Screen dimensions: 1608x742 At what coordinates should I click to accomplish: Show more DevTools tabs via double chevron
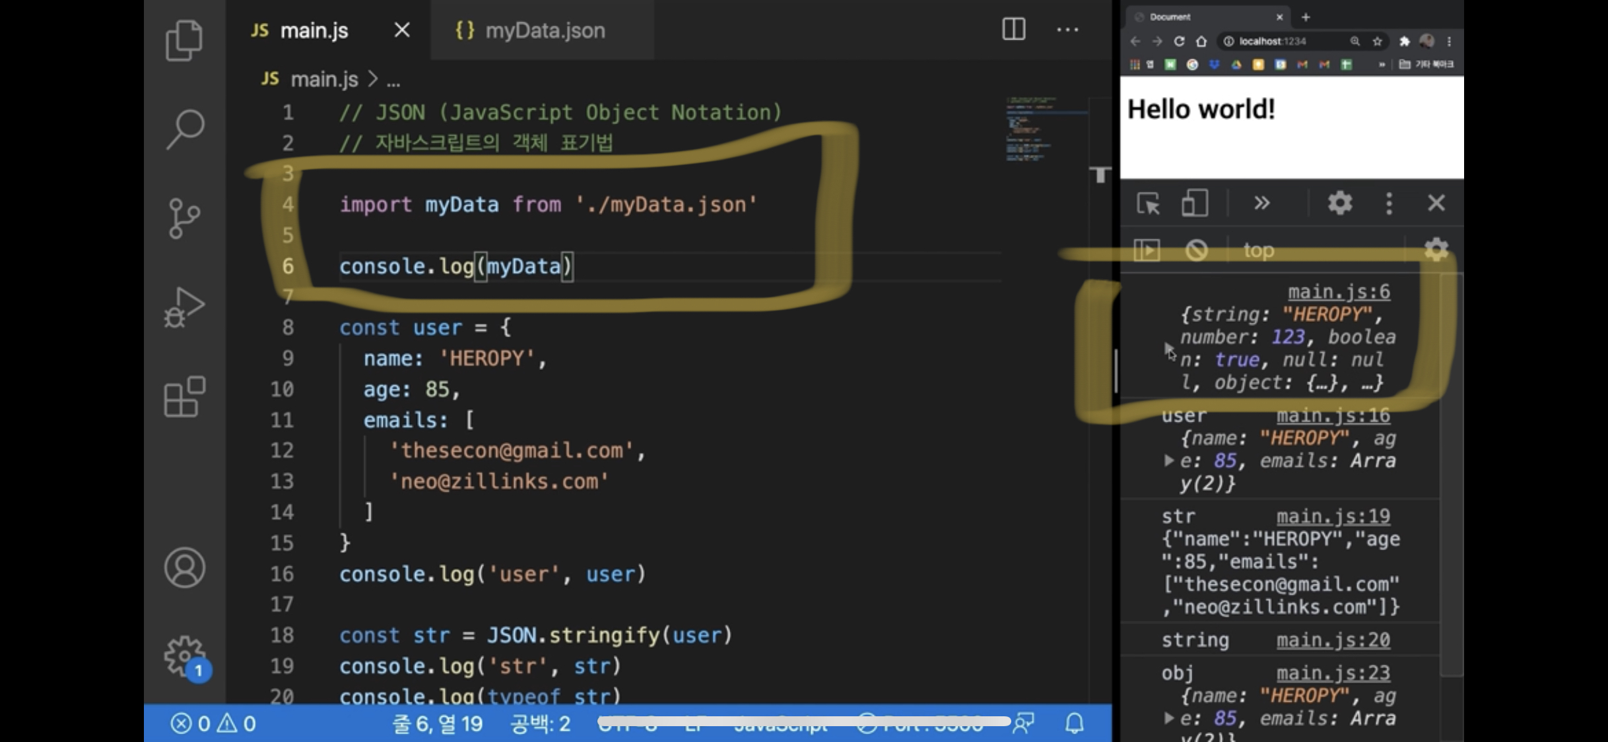click(1261, 203)
